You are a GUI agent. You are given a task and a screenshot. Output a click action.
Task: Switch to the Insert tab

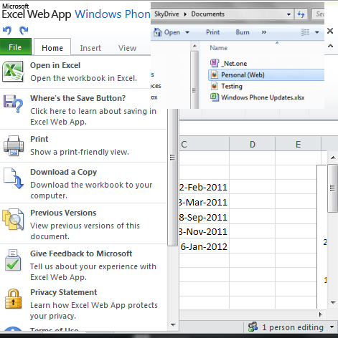(90, 48)
